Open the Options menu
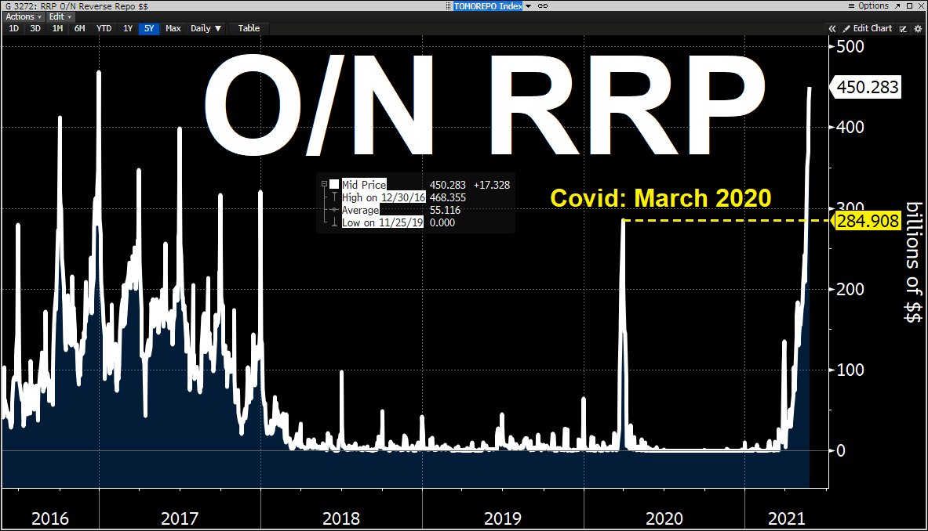This screenshot has width=928, height=531. pyautogui.click(x=869, y=6)
